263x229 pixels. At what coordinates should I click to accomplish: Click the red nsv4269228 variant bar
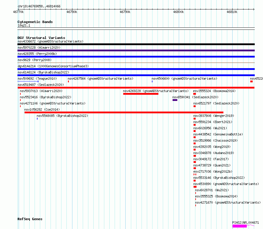tap(141, 94)
